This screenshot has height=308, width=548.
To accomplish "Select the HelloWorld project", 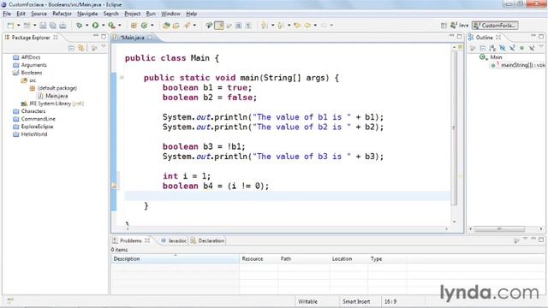I will pyautogui.click(x=34, y=134).
